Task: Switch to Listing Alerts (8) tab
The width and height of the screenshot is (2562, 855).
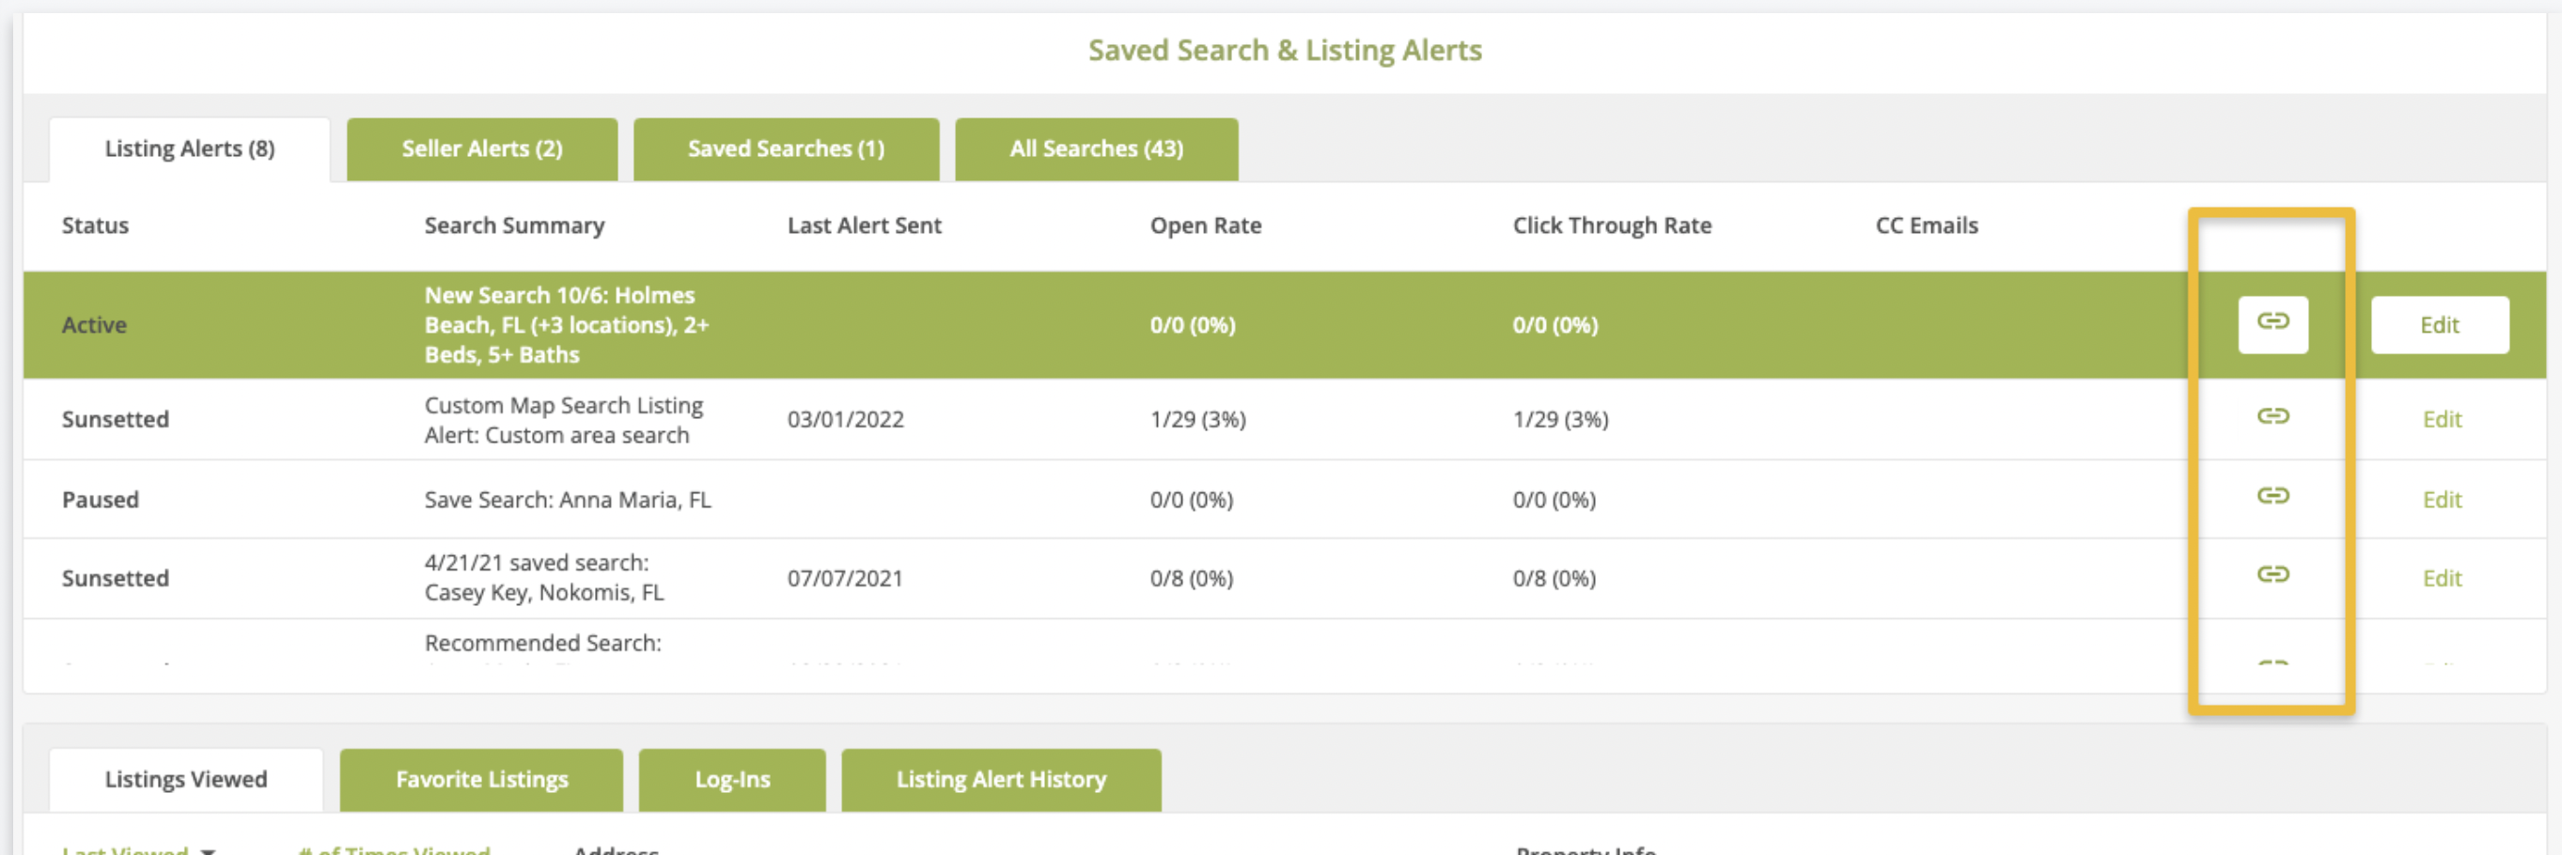Action: click(x=189, y=149)
